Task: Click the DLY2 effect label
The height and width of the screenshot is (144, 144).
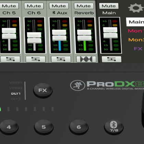Action: pyautogui.click(x=16, y=99)
